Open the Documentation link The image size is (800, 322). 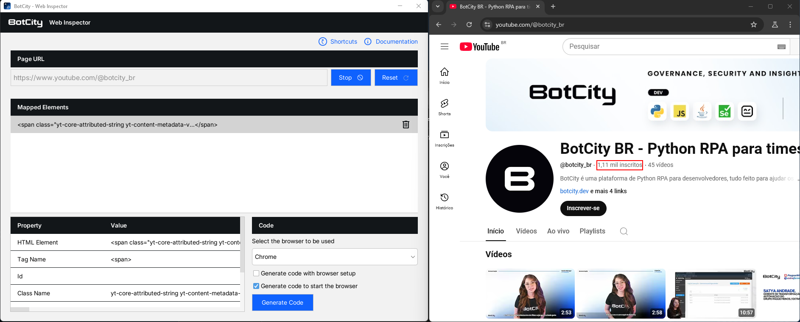point(396,42)
